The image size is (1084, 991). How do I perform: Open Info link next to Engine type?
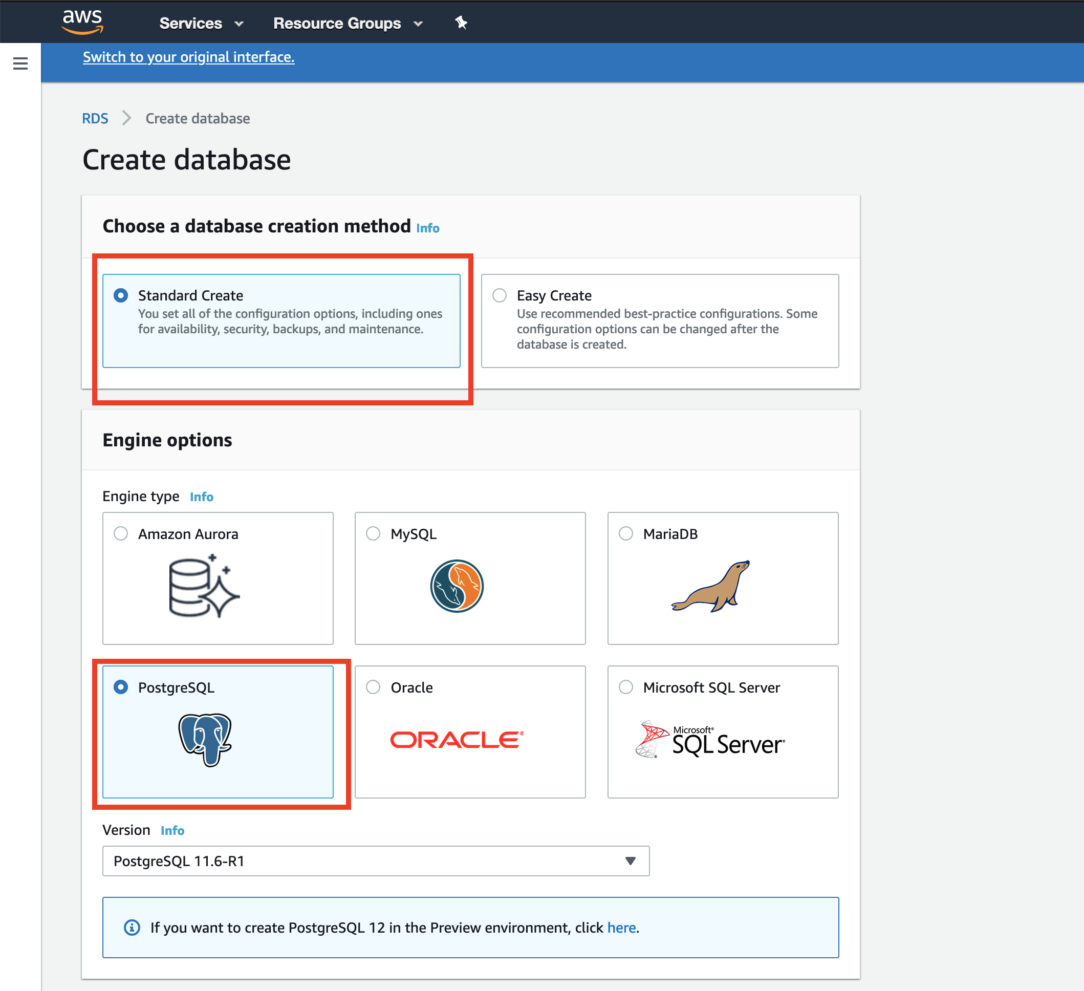(202, 497)
